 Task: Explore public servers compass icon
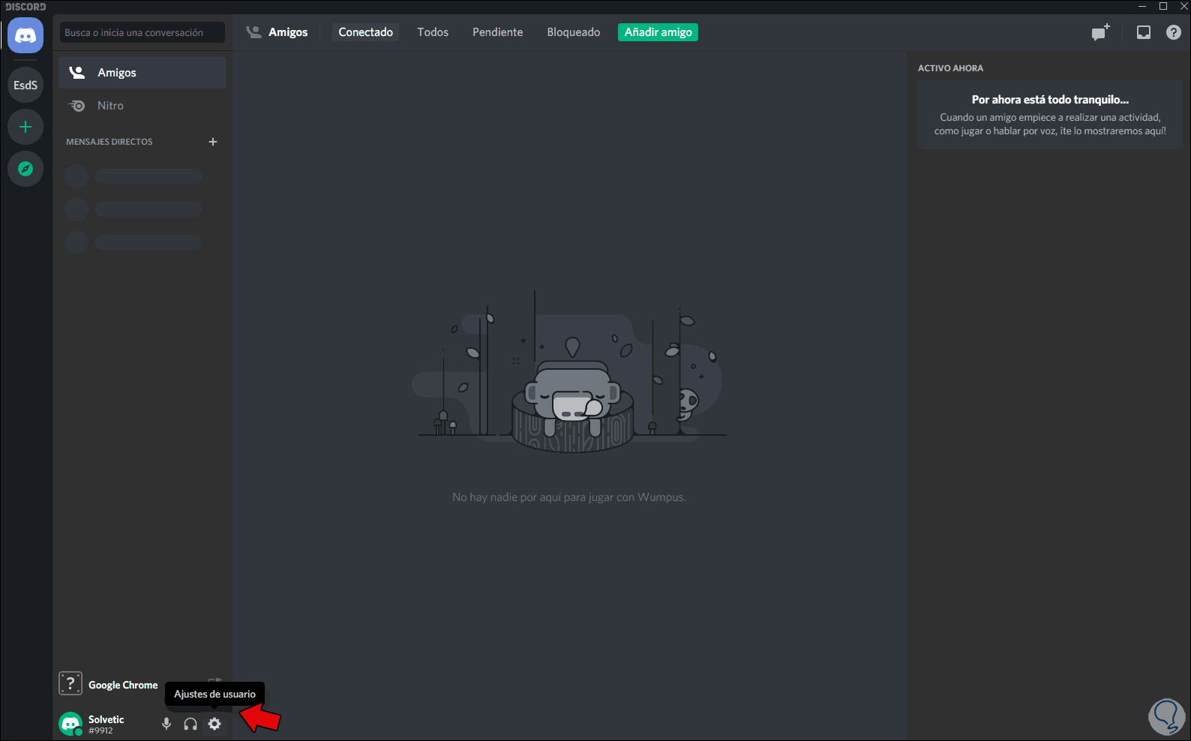tap(25, 169)
